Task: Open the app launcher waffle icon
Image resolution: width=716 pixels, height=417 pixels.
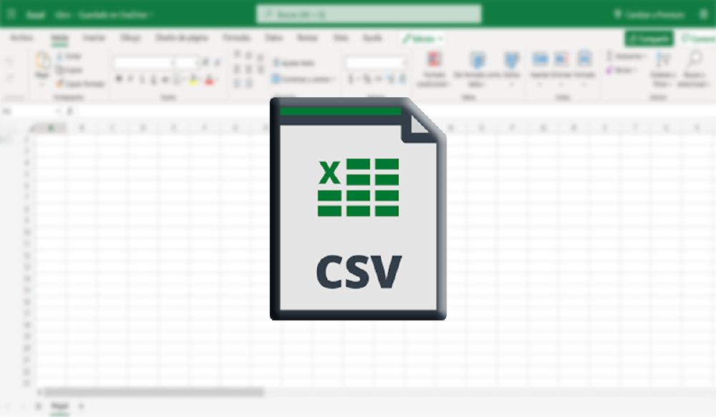Action: click(x=11, y=14)
